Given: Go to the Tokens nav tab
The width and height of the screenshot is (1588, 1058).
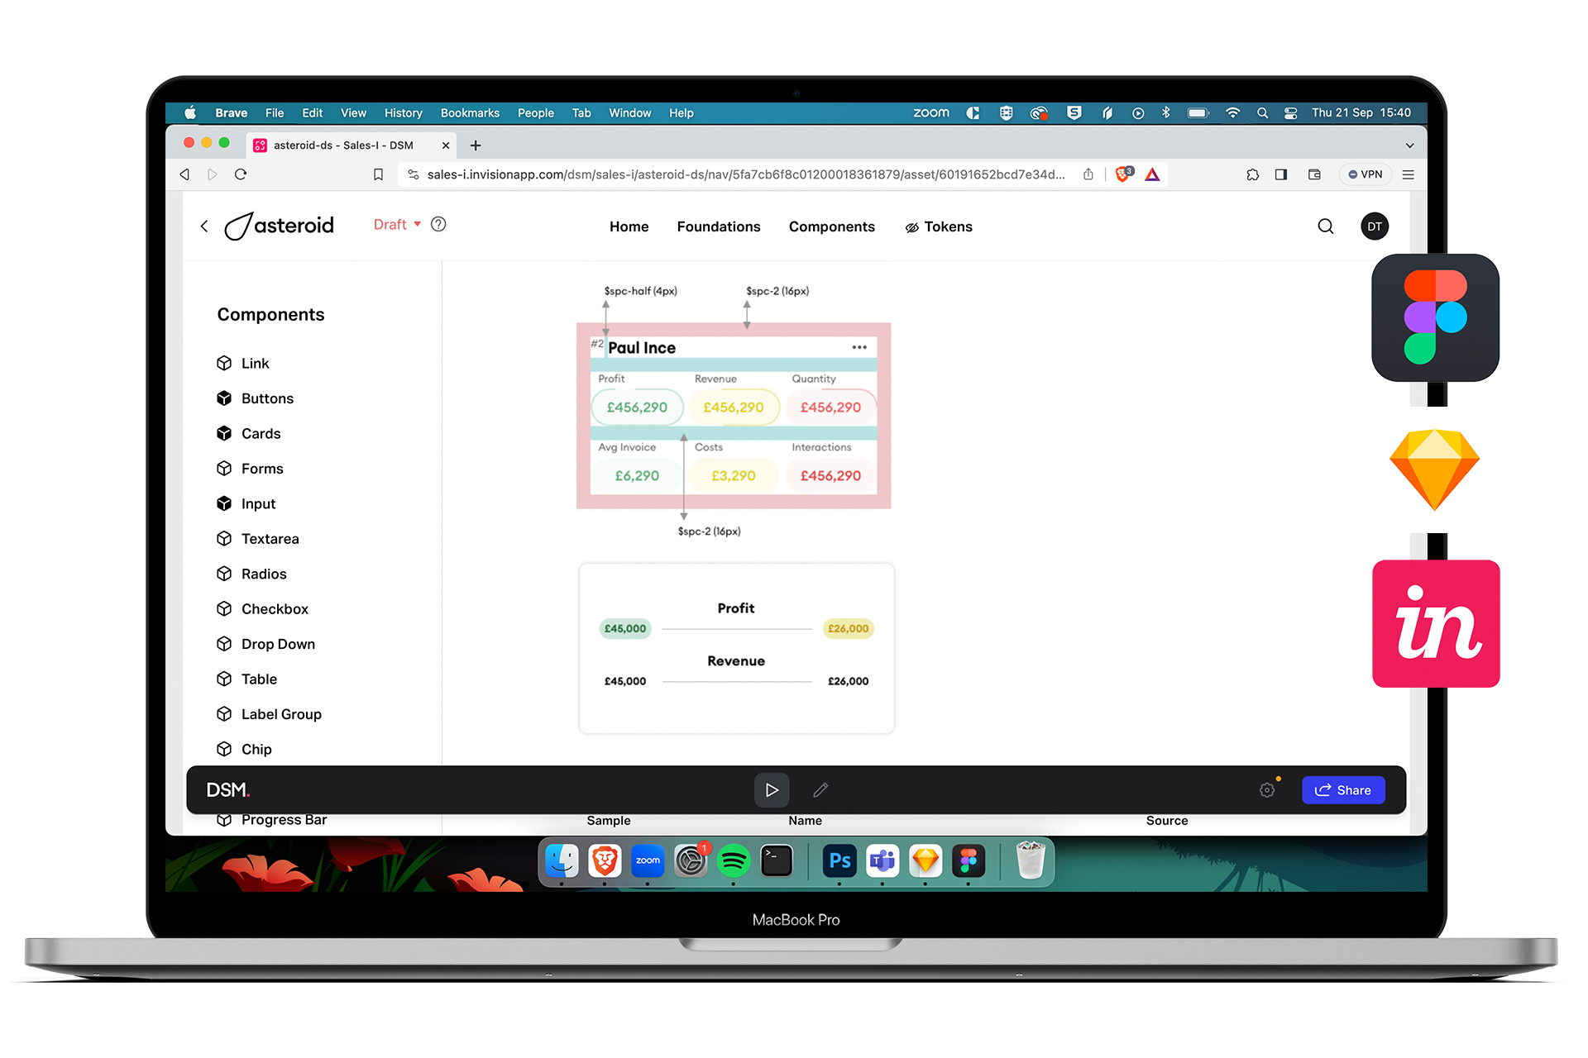Looking at the screenshot, I should (939, 226).
